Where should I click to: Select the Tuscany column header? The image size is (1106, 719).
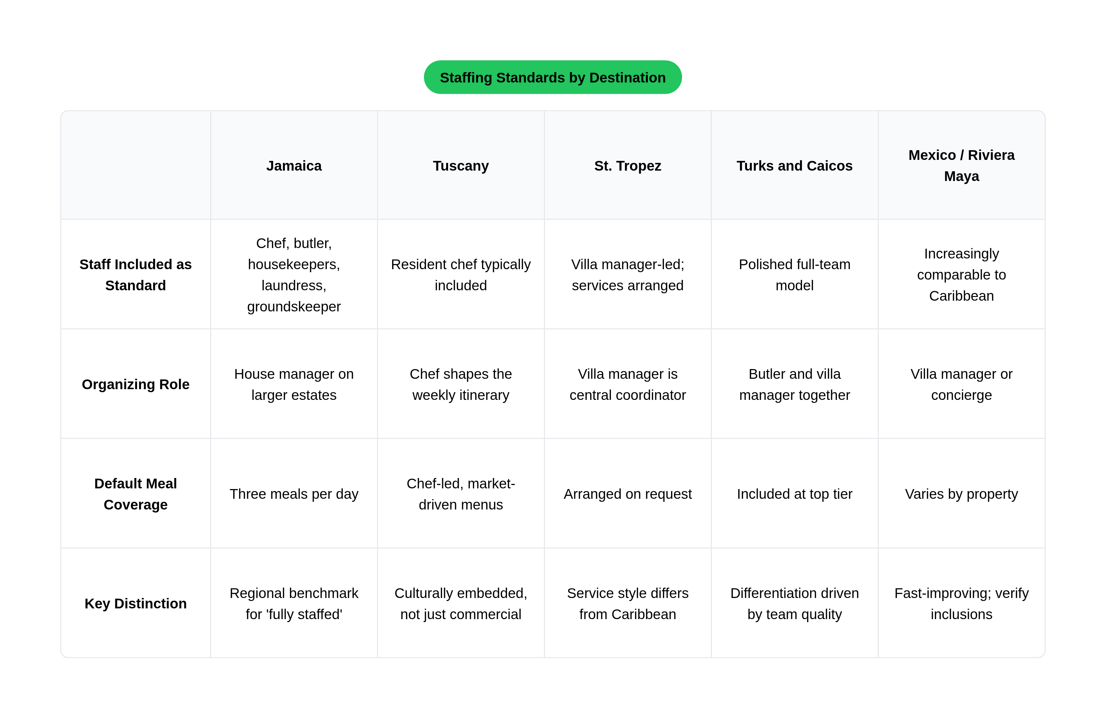pos(460,166)
